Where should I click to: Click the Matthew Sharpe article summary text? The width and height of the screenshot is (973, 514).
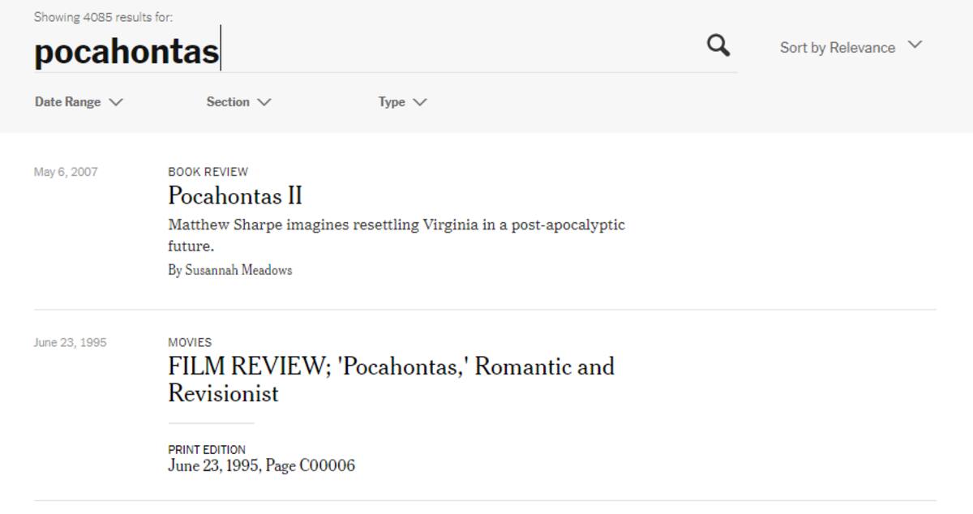click(x=396, y=235)
